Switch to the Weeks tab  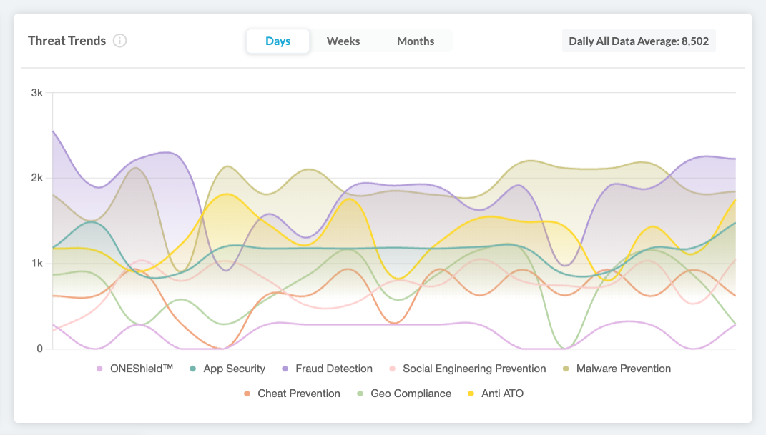343,41
